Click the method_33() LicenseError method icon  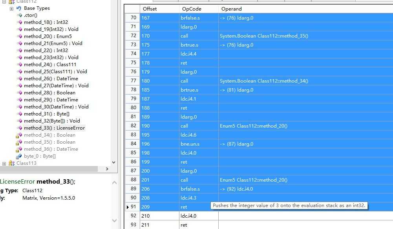pyautogui.click(x=20, y=128)
